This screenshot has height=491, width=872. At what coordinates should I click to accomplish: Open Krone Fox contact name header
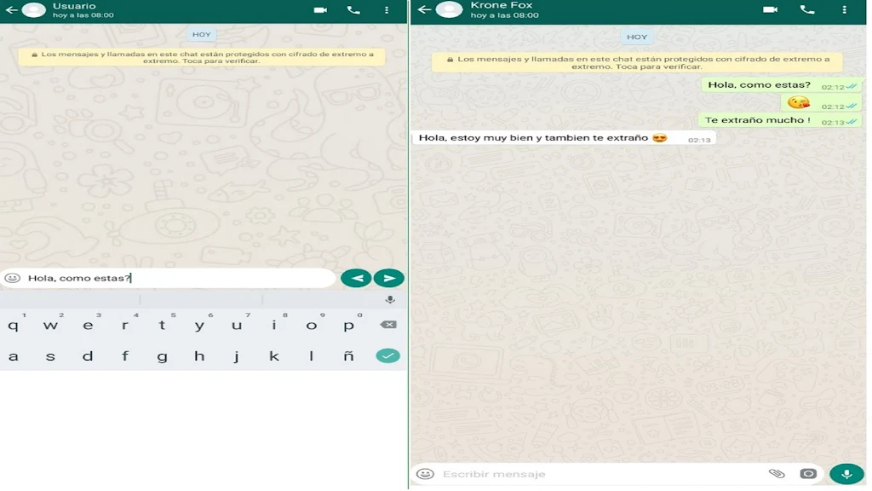(502, 6)
